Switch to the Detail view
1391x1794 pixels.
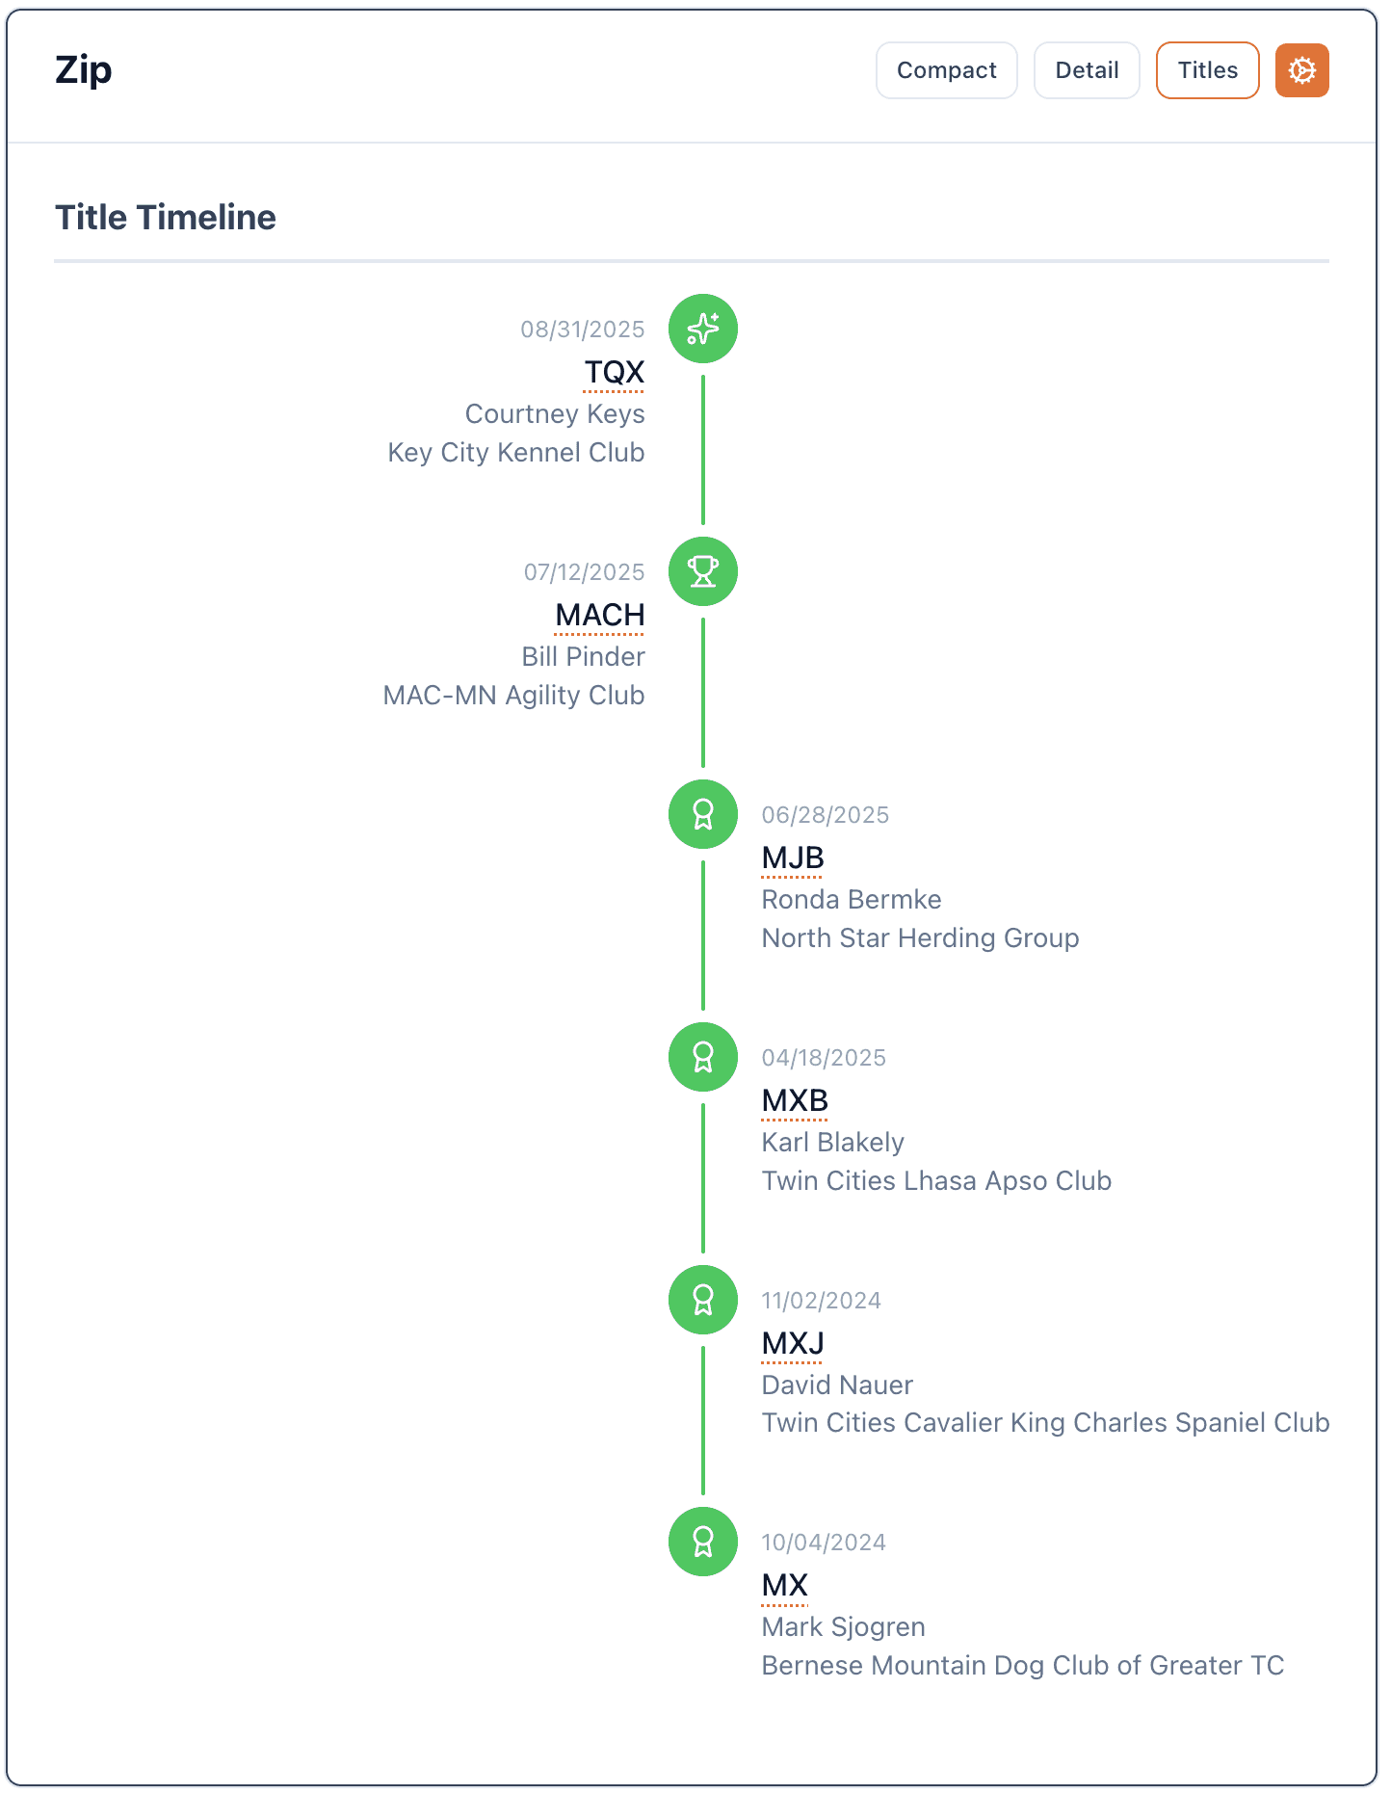click(x=1087, y=70)
